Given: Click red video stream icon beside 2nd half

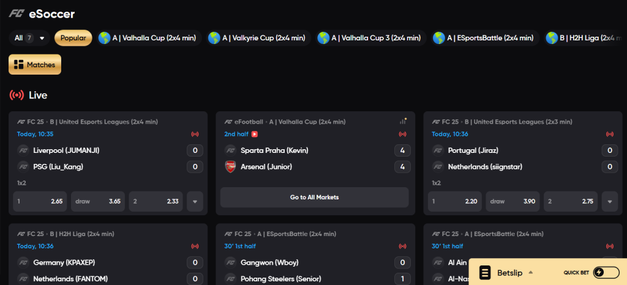Looking at the screenshot, I should [254, 134].
